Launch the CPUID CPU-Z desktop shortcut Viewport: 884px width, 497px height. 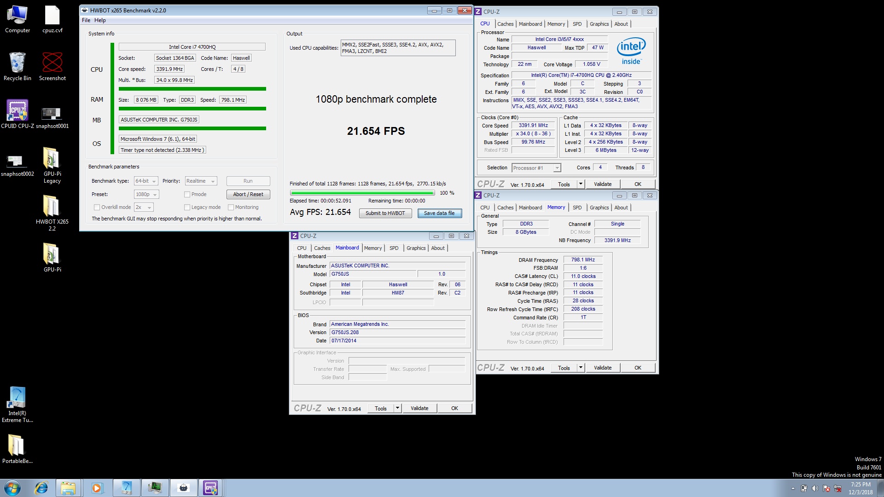pos(17,114)
